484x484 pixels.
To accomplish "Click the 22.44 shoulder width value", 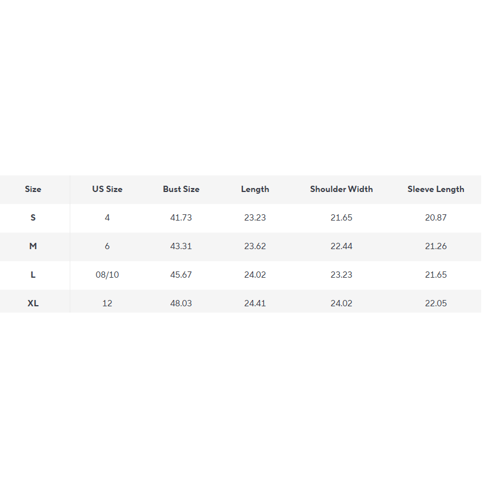I will (341, 246).
